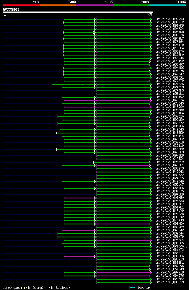Image resolution: width=189 pixels, height=290 pixels.
Task: Select label UniRef100_B6UEY2
Action: (170, 123)
